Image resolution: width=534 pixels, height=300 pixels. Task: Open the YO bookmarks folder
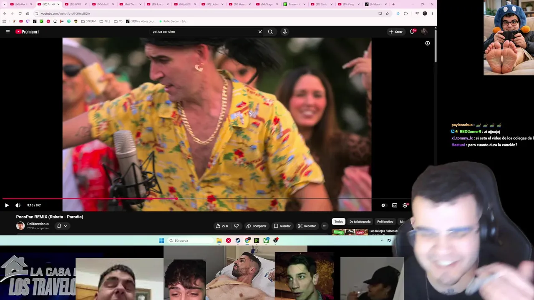pos(118,21)
